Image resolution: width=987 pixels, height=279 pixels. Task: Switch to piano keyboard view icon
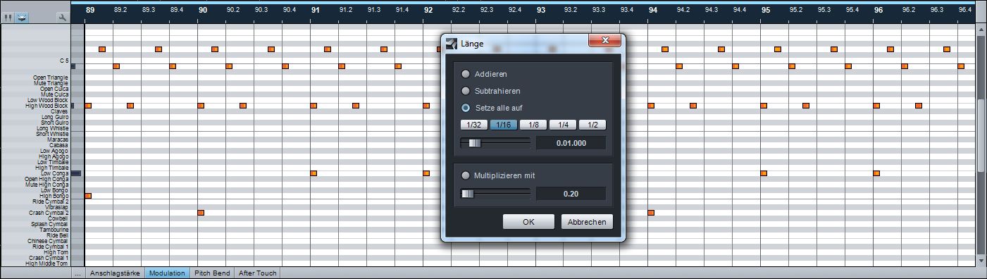point(8,17)
